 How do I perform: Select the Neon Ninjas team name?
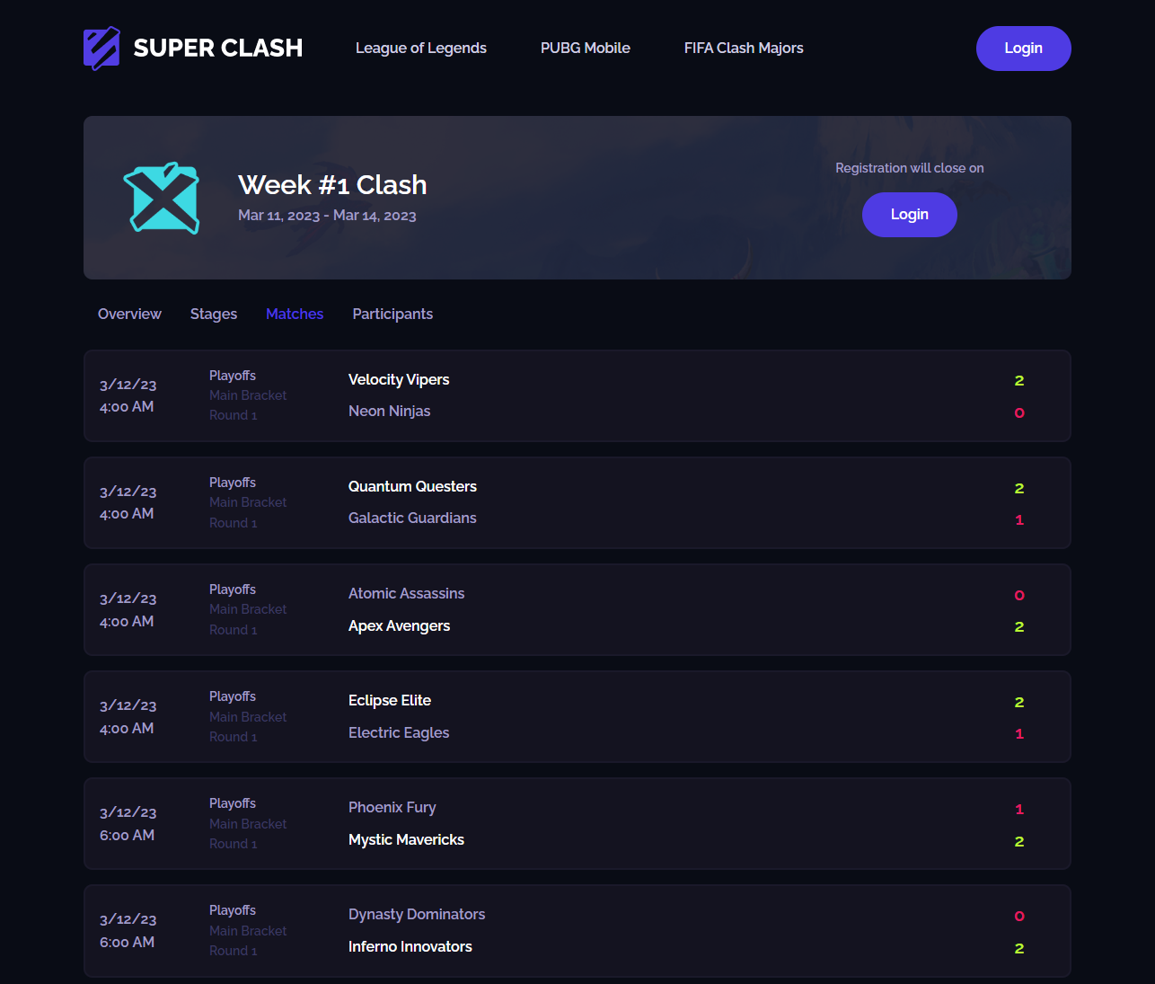pyautogui.click(x=389, y=411)
